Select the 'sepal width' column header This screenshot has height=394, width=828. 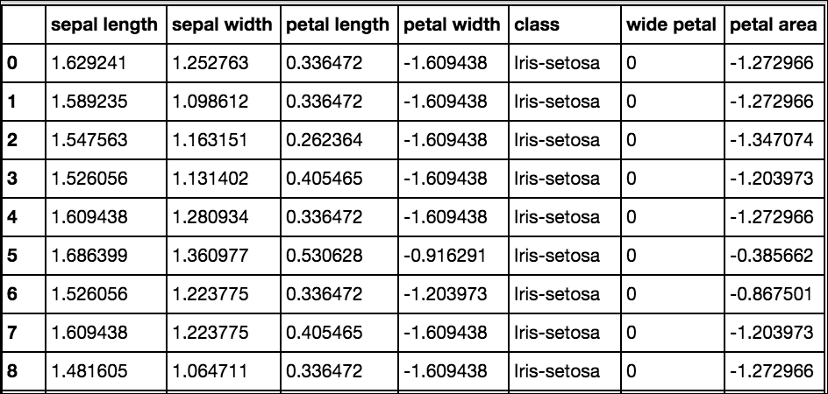point(222,25)
